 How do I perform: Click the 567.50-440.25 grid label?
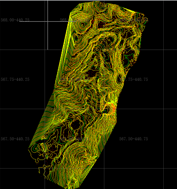[15, 139]
